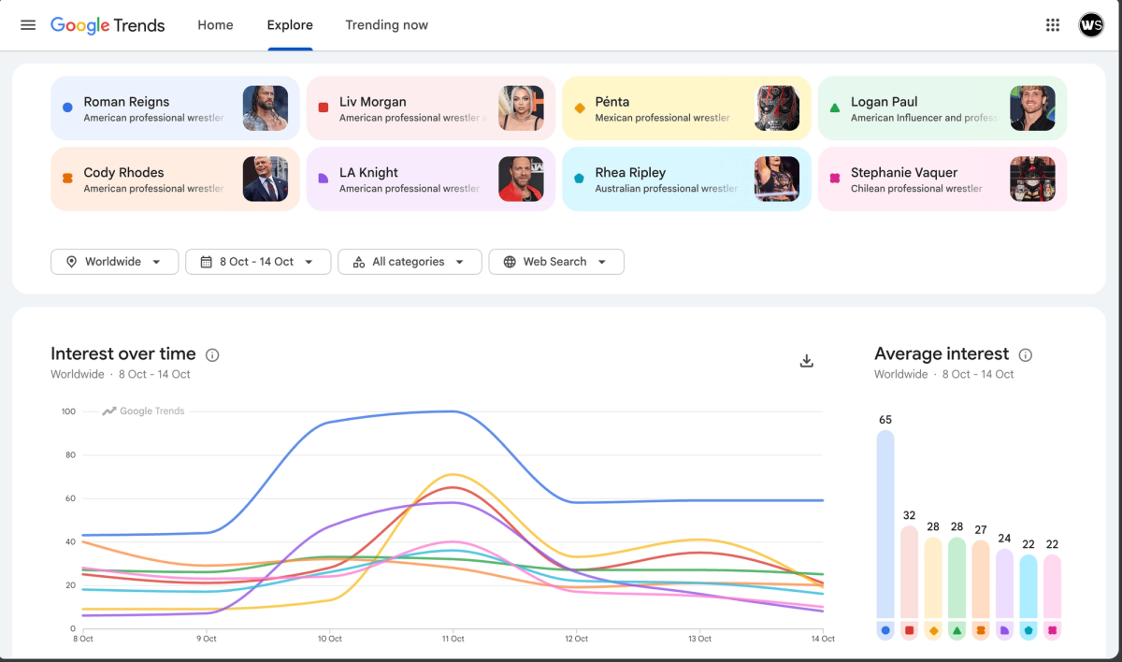Screen dimensions: 1122x662
Task: Select the LA Knight search term card
Action: pyautogui.click(x=431, y=179)
